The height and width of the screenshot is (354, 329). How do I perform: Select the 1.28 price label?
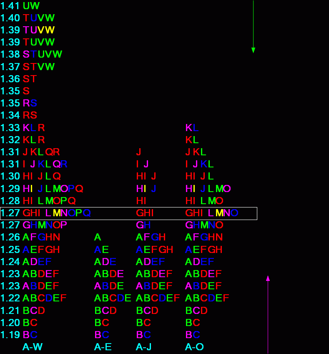pos(10,201)
